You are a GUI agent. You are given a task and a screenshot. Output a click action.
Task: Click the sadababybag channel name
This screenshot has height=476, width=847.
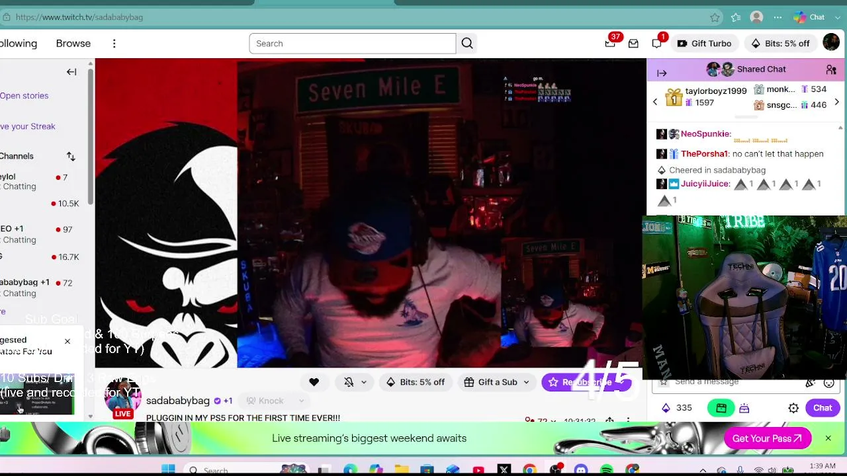178,401
